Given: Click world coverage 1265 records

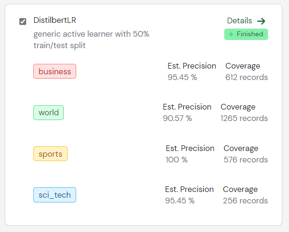Looking at the screenshot, I should 244,118.
